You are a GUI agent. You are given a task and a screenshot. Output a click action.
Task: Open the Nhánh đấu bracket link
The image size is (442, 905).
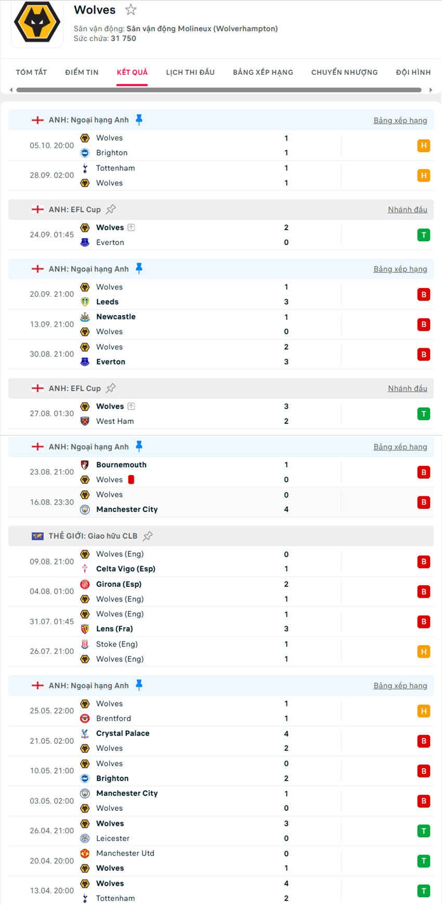pos(409,209)
